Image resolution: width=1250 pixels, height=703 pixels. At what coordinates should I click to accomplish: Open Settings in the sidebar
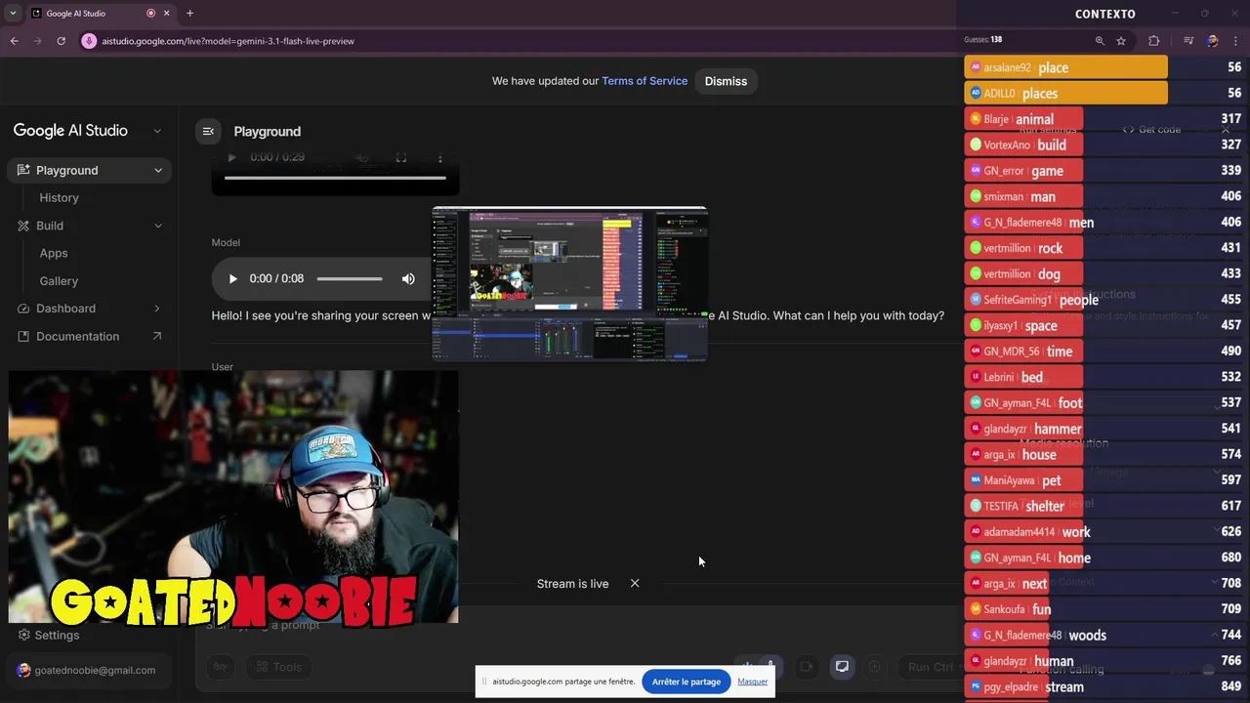tap(57, 635)
